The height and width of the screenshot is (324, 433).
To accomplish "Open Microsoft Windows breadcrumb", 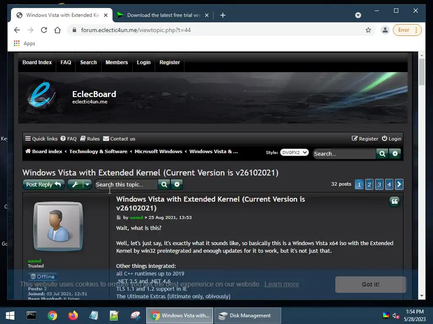I will click(158, 151).
